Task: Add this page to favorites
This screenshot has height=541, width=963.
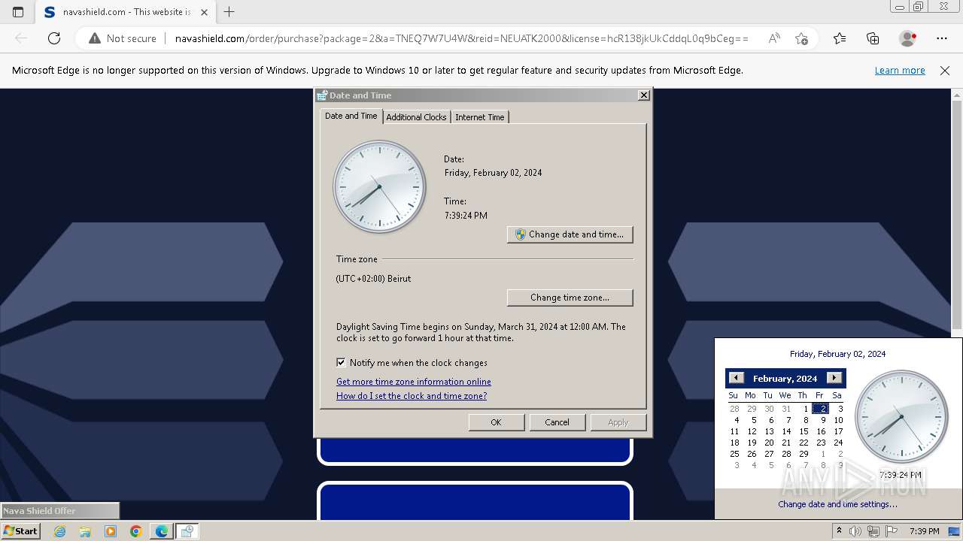Action: [801, 38]
